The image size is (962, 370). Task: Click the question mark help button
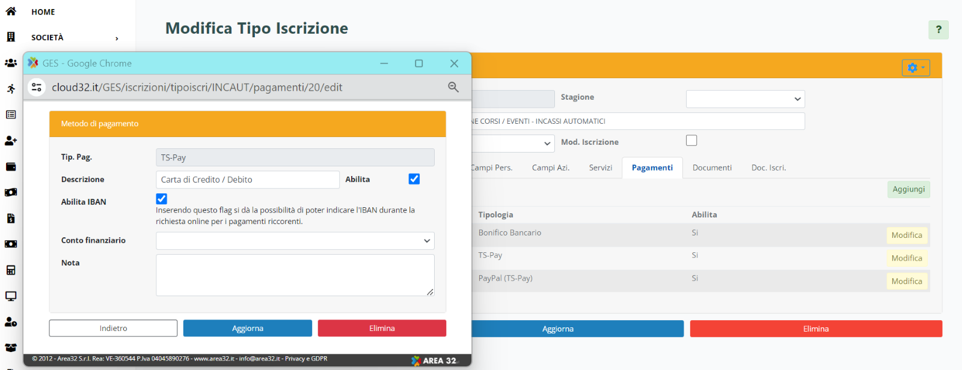pyautogui.click(x=938, y=29)
